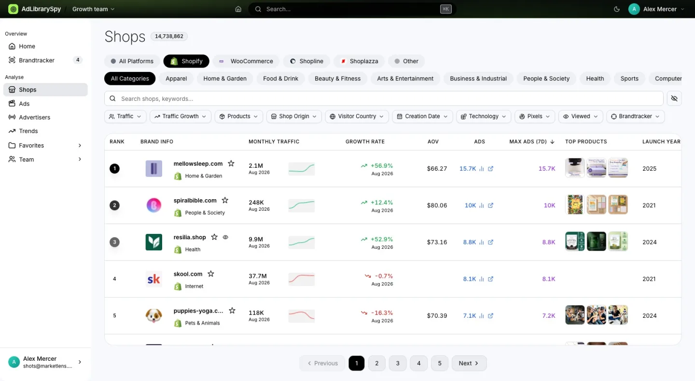Focus the top Search bar
695x381 pixels.
coord(352,9)
